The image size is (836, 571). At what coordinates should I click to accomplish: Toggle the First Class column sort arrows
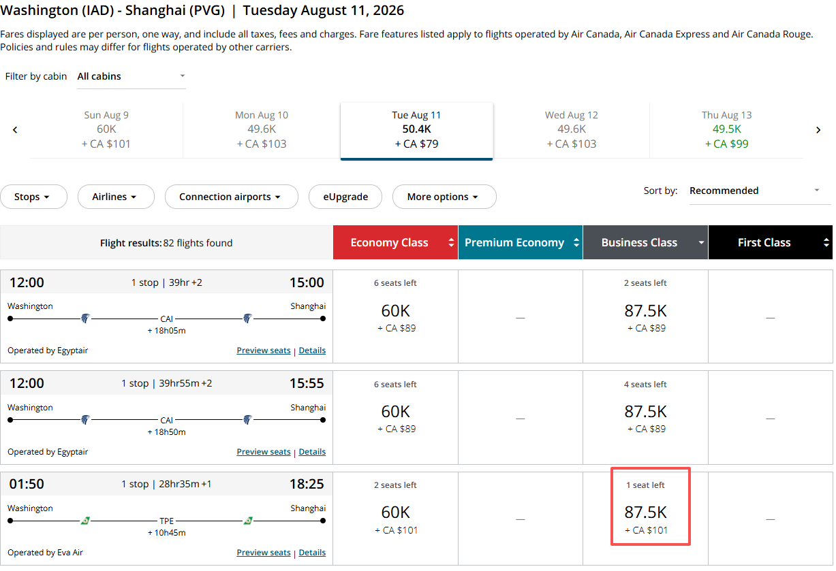(x=826, y=243)
